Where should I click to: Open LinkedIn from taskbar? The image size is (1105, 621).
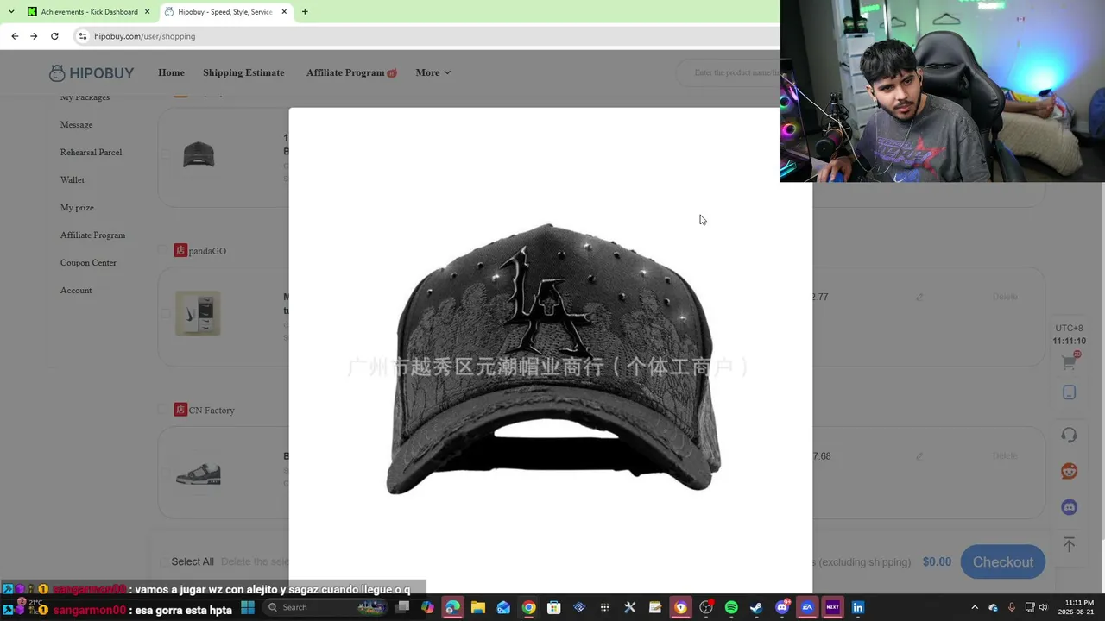point(858,607)
